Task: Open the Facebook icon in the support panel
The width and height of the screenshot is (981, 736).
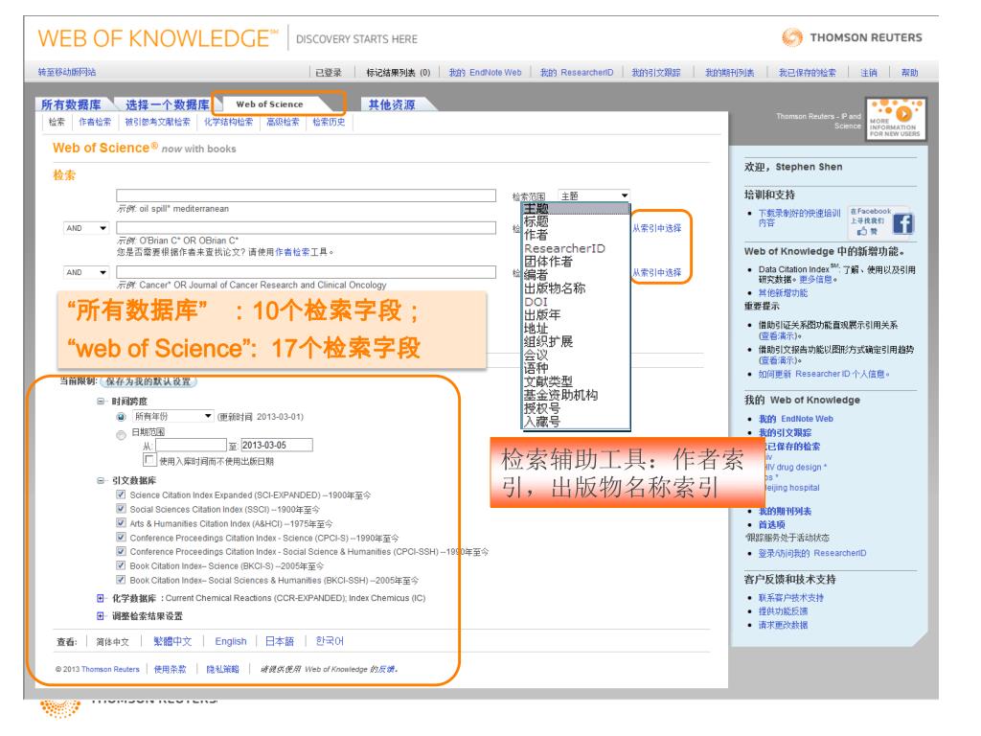Action: tap(902, 223)
